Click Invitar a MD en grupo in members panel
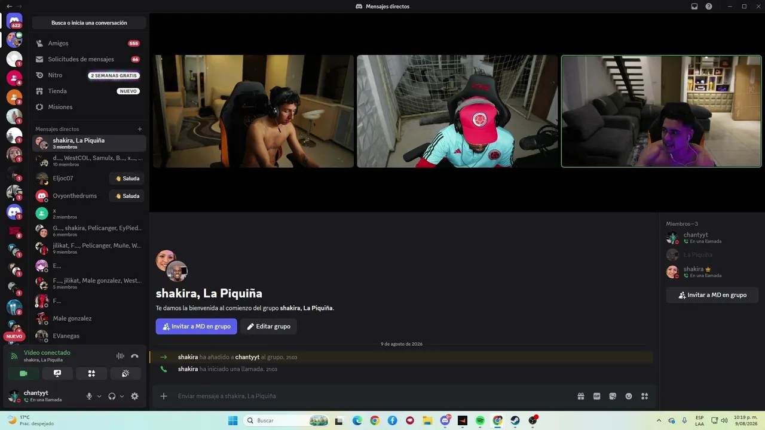Viewport: 765px width, 430px height. [x=712, y=295]
